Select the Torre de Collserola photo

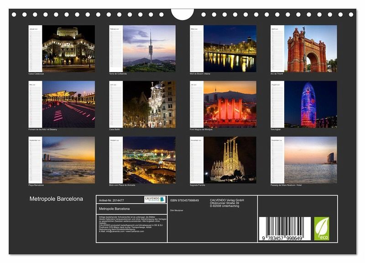(x=149, y=48)
